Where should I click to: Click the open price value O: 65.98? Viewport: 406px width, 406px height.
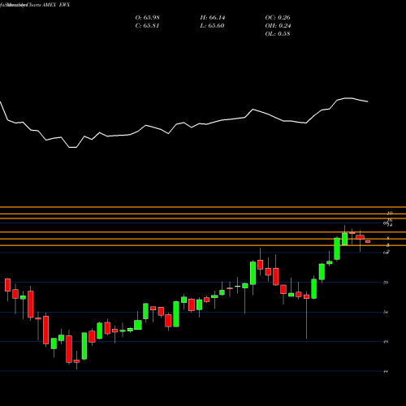(x=148, y=18)
